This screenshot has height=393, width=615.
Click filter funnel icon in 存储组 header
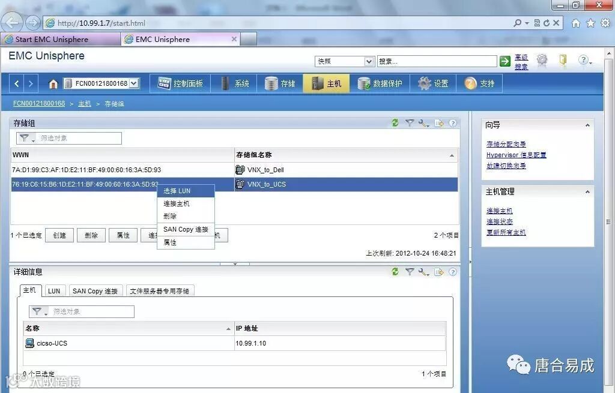[409, 123]
